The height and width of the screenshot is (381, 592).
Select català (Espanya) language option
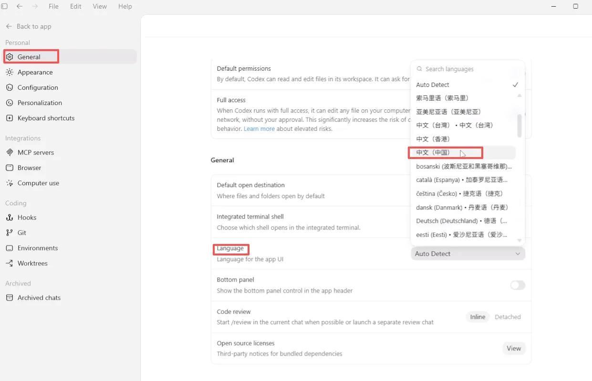(x=464, y=180)
